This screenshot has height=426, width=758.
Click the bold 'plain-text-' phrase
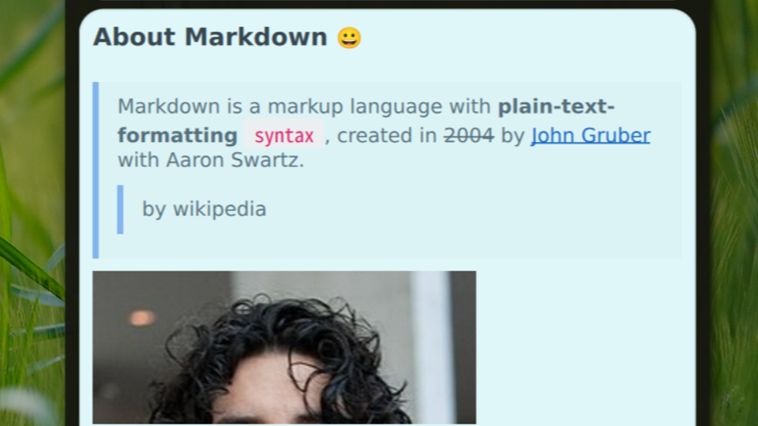pyautogui.click(x=556, y=106)
